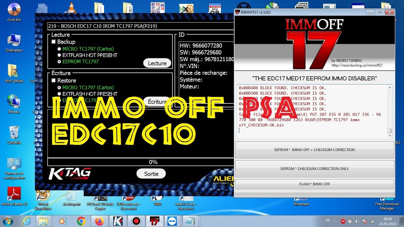
Task: Click the IMMOFF17 v2.1162 title bar
Action: pos(300,12)
